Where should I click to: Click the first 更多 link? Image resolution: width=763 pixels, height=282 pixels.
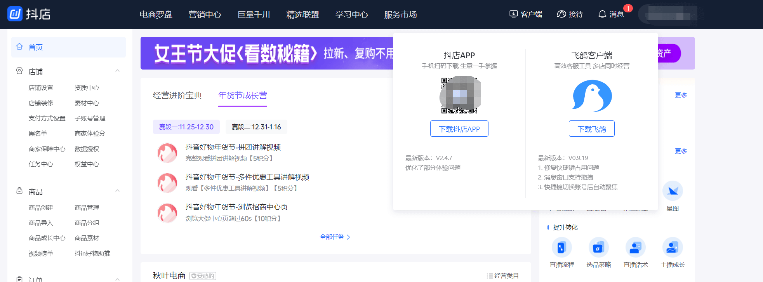(x=681, y=95)
